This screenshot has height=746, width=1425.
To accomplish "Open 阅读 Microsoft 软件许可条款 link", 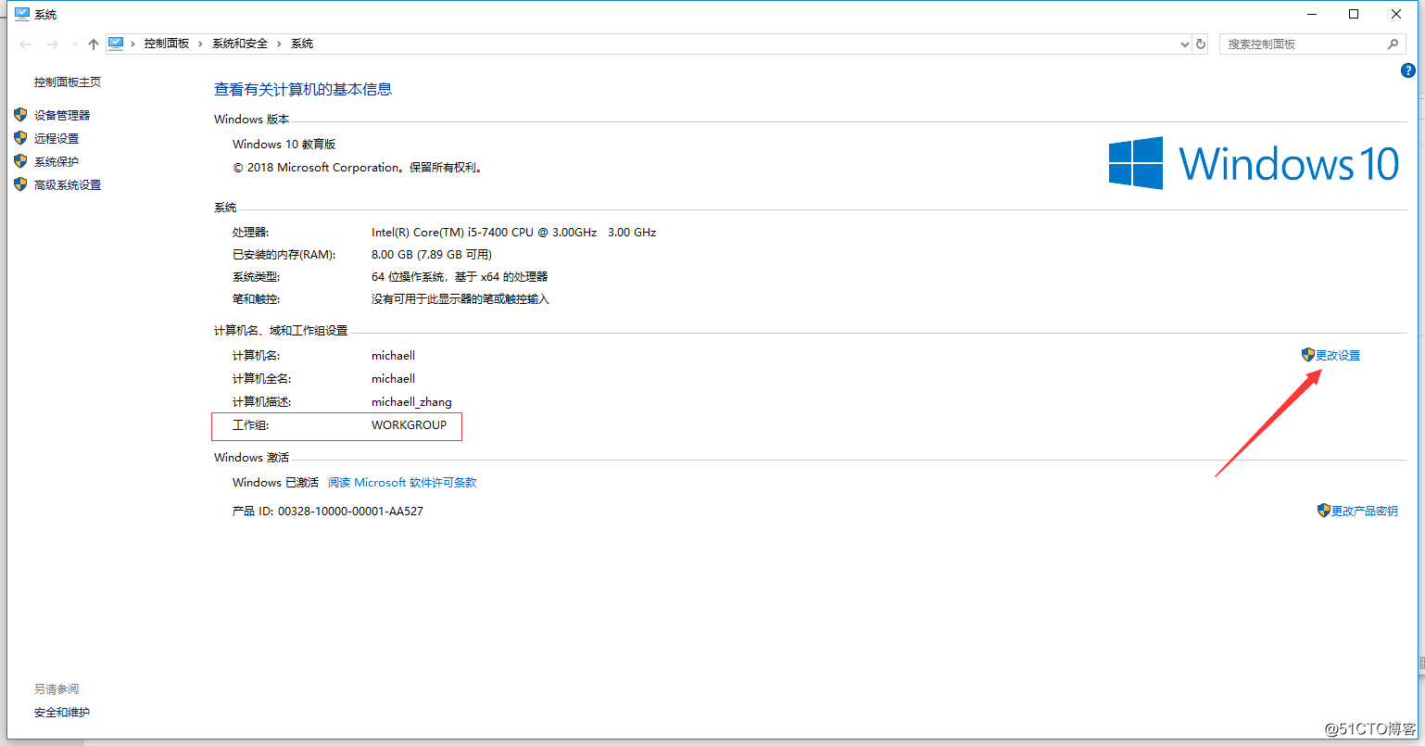I will coord(402,483).
